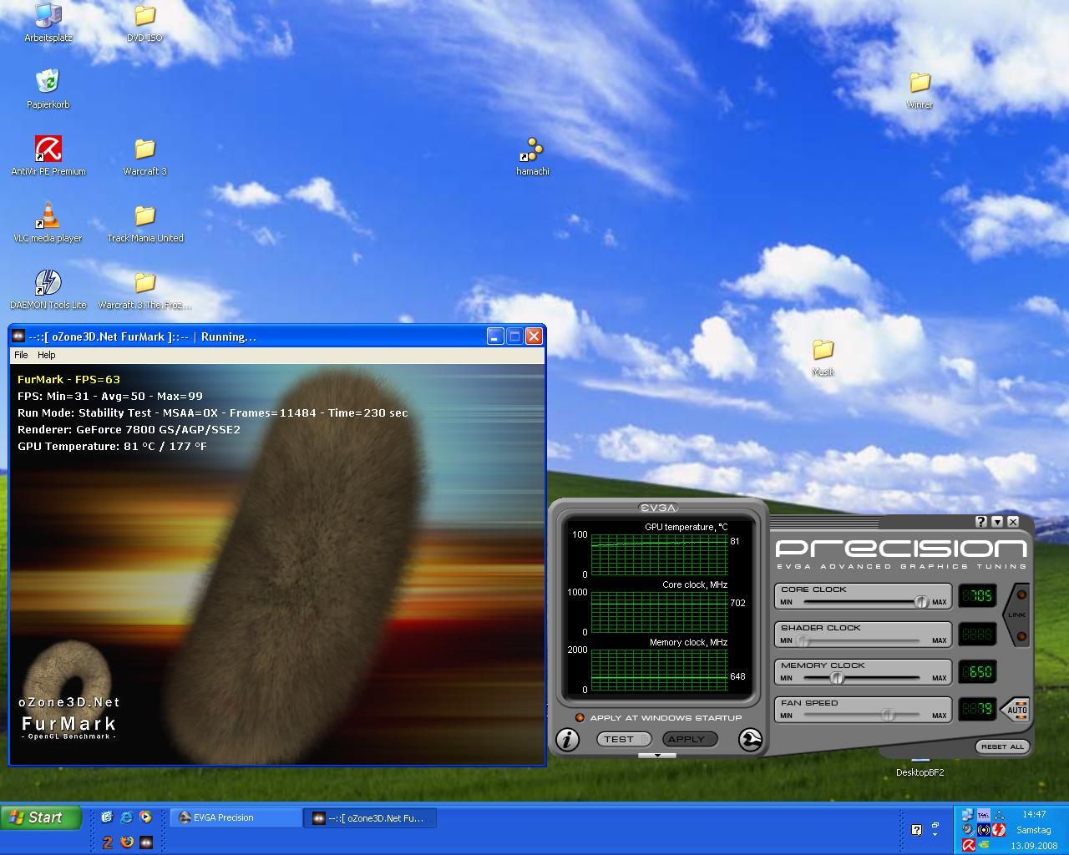Click the Memory Clock 650 value display
The width and height of the screenshot is (1069, 855).
977,671
